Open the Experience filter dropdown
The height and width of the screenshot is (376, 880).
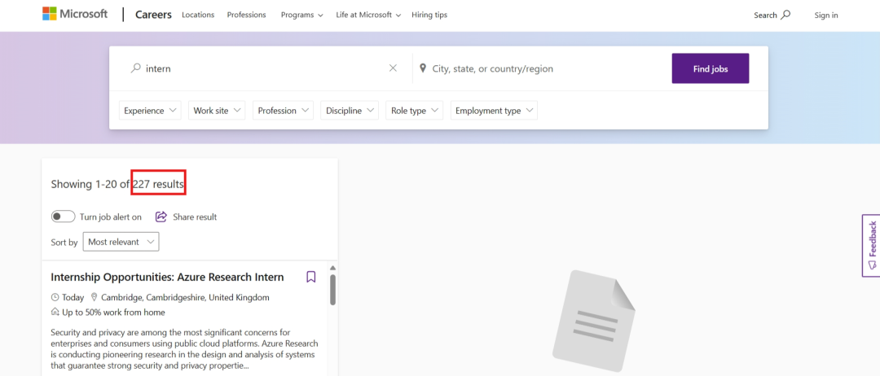(150, 111)
